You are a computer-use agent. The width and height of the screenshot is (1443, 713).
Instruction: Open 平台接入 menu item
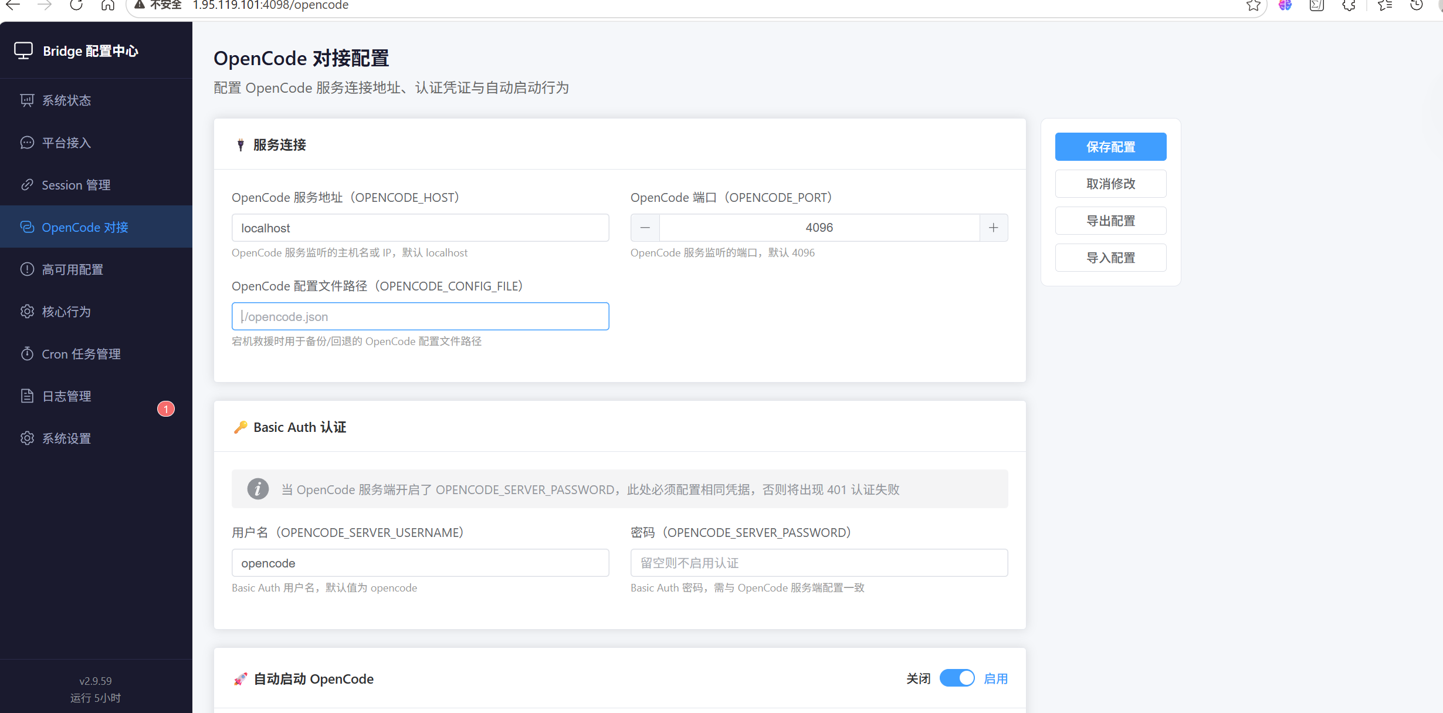click(x=96, y=143)
